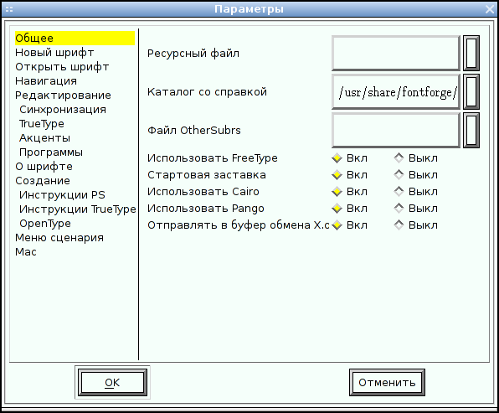The width and height of the screenshot is (499, 413).
Task: Browse for Каталог со справкой with side button
Action: 471,92
